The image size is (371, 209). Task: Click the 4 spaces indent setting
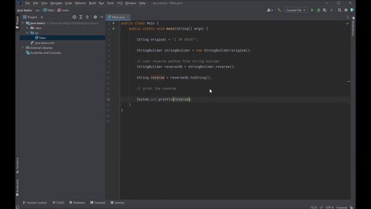coord(341,207)
